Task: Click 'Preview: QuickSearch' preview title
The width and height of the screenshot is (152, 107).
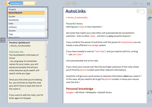Action: pos(20,43)
